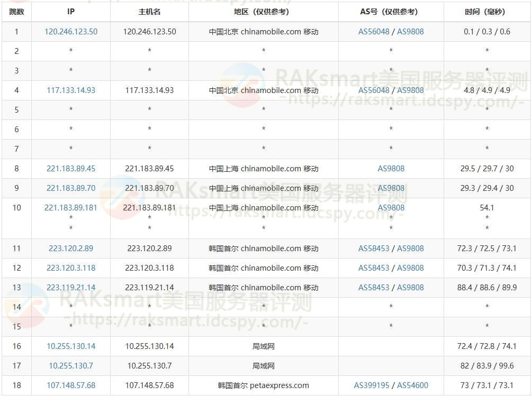Follow the 221.183.89.181 IP link
Screen dimensions: 532x396
click(x=71, y=208)
